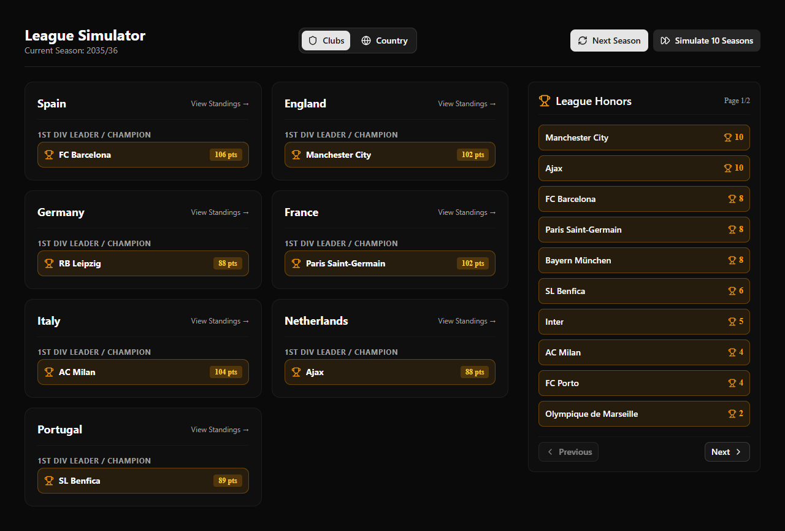Click trophy count icon in Bayern München honors row
This screenshot has height=531, width=785.
pyautogui.click(x=732, y=260)
